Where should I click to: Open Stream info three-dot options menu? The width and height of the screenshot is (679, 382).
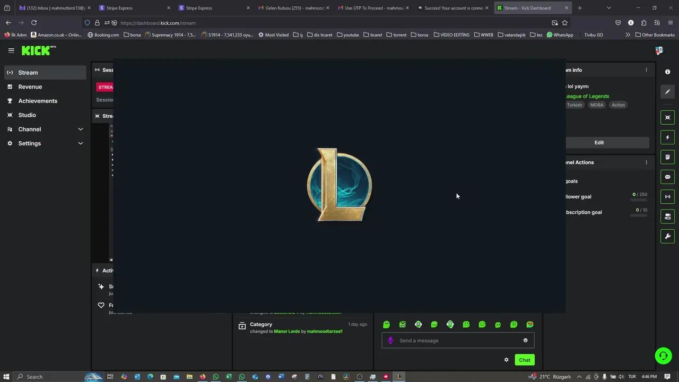tap(646, 70)
